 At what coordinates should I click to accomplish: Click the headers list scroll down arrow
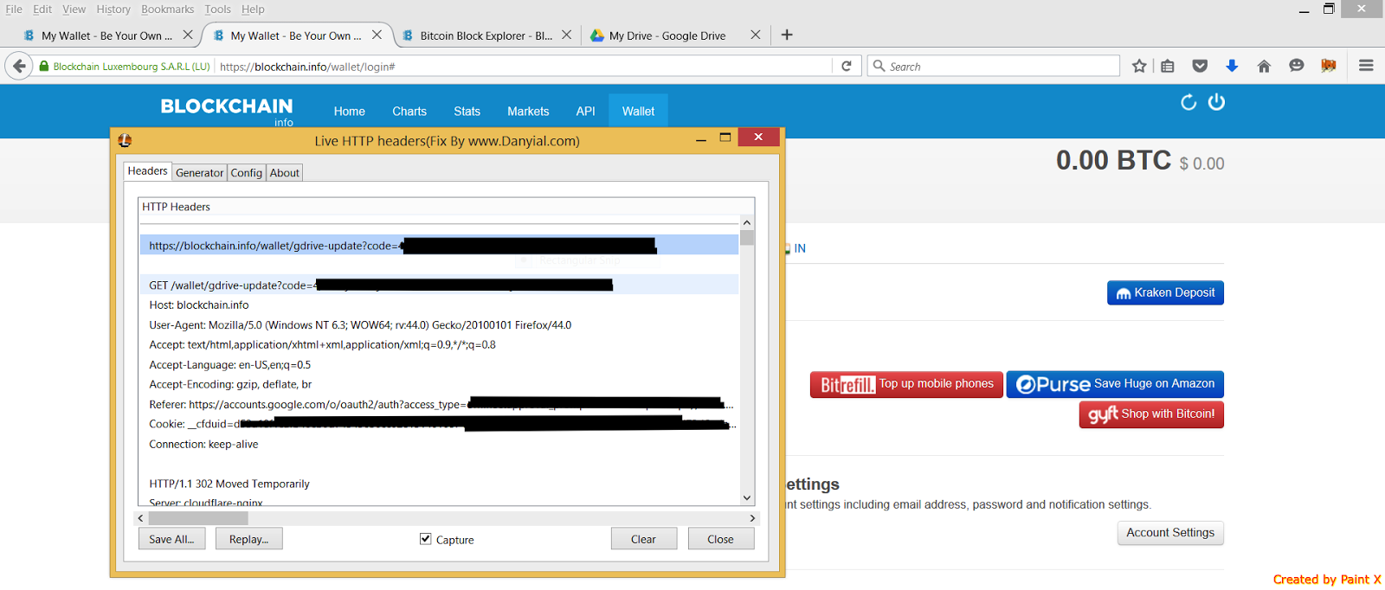click(747, 497)
